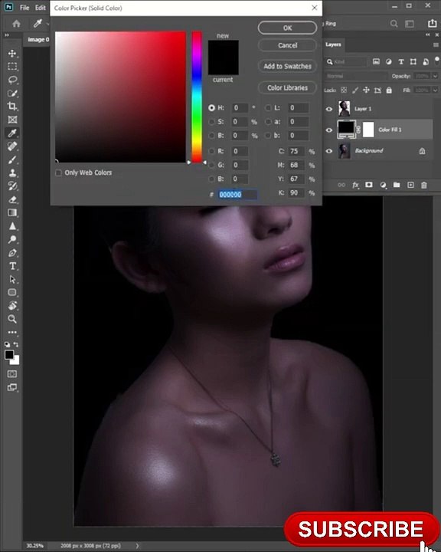The width and height of the screenshot is (441, 552).
Task: Add a layer mask
Action: click(369, 185)
